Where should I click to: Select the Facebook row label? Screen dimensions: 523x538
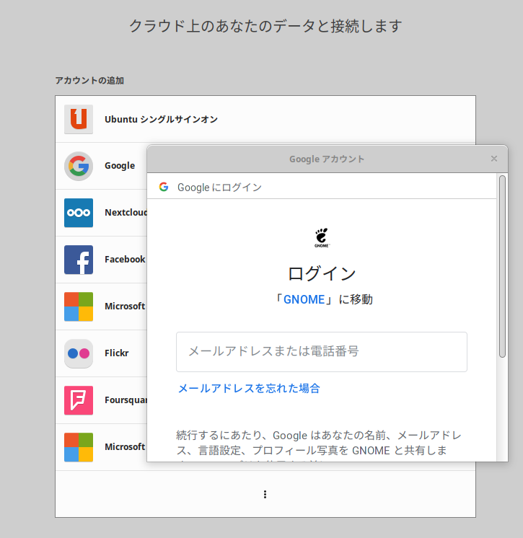tap(125, 260)
